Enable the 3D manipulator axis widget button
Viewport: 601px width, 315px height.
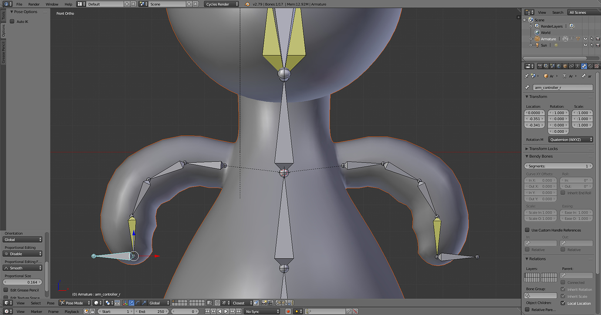pyautogui.click(x=125, y=303)
